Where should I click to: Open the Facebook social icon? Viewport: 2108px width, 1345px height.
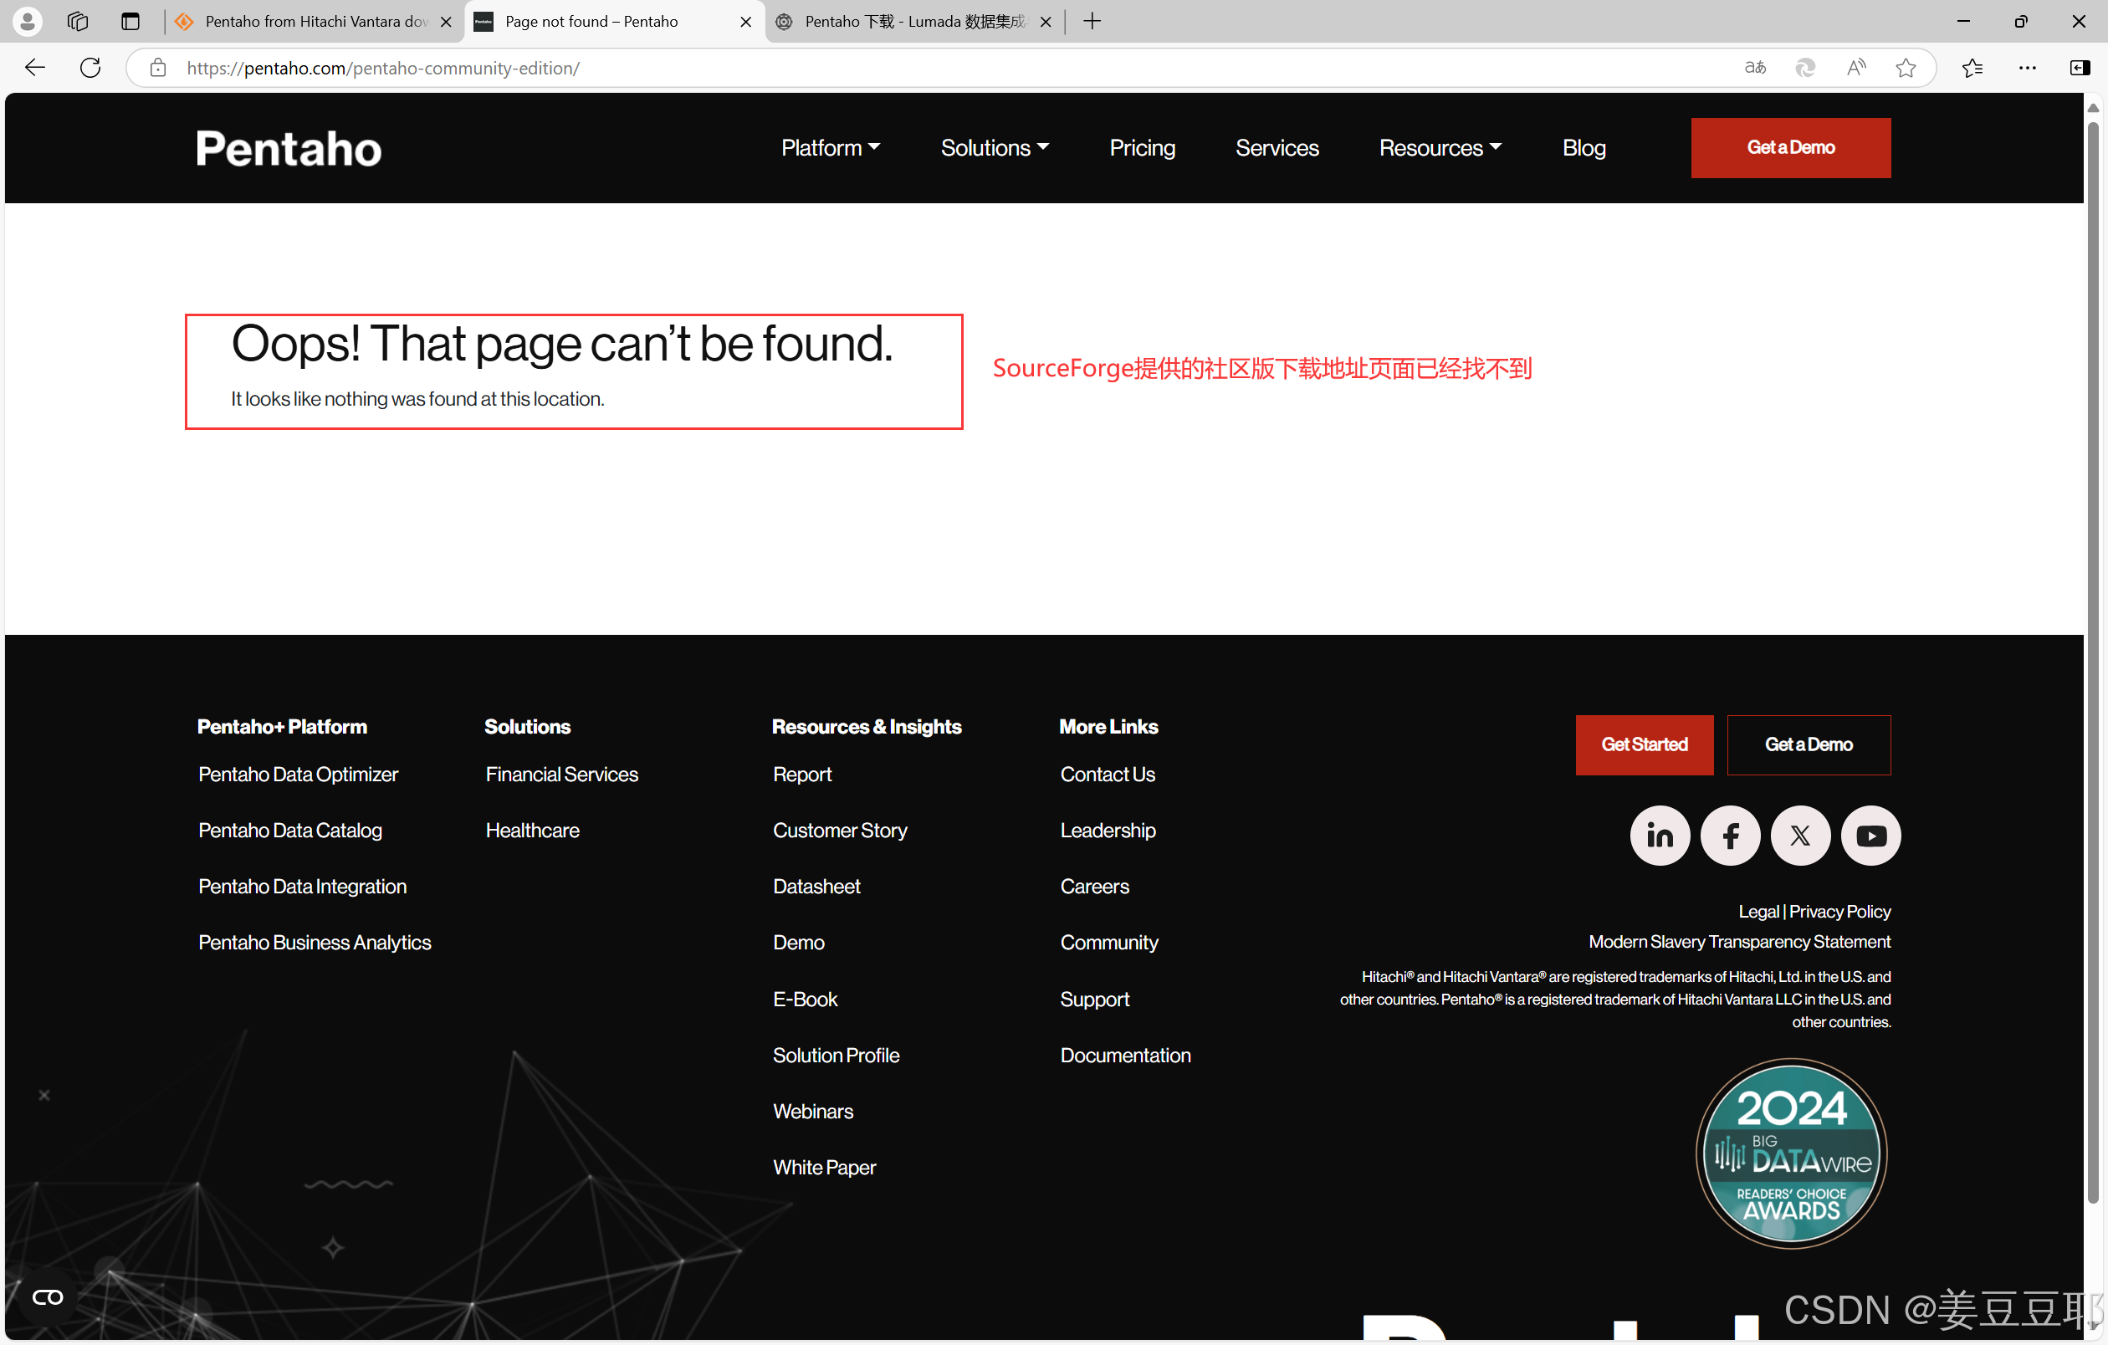[1730, 836]
